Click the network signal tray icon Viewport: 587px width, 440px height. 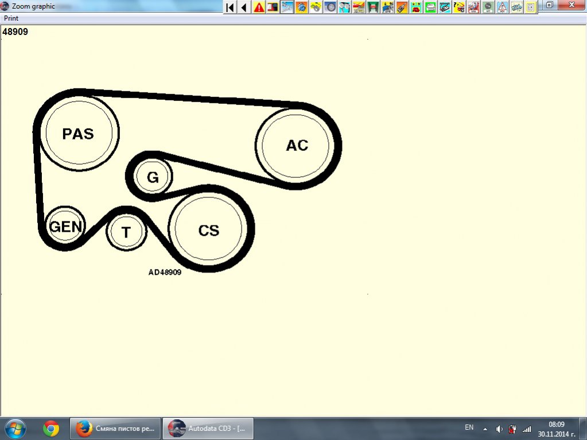[526, 429]
